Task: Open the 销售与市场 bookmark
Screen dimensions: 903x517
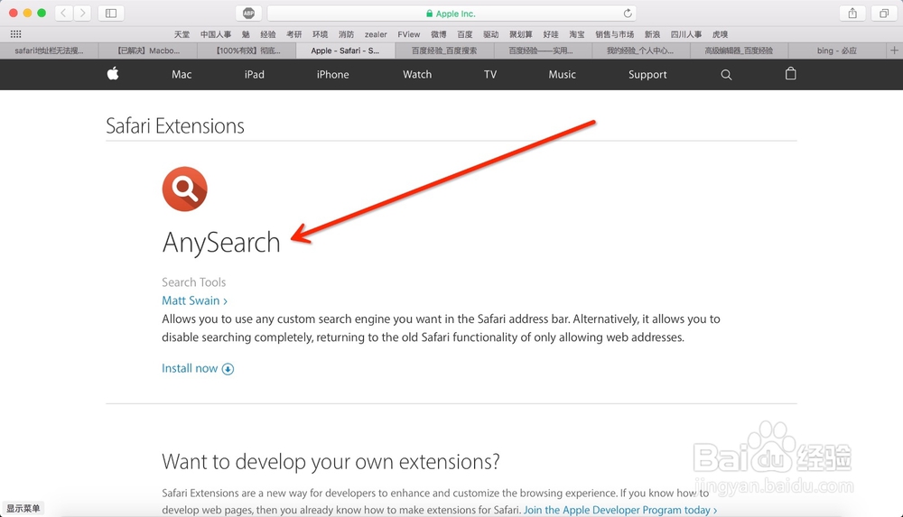Action: click(x=614, y=34)
